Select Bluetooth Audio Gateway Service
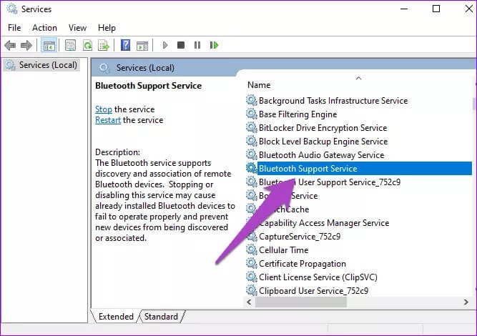 click(322, 155)
